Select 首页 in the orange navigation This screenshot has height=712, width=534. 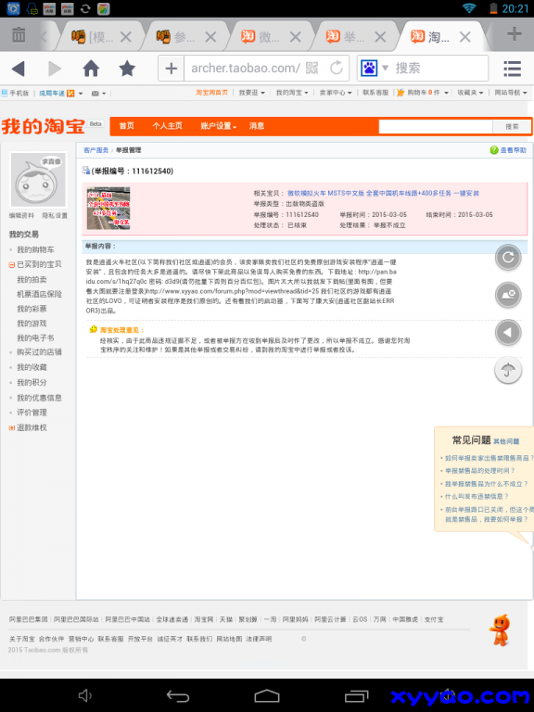127,126
